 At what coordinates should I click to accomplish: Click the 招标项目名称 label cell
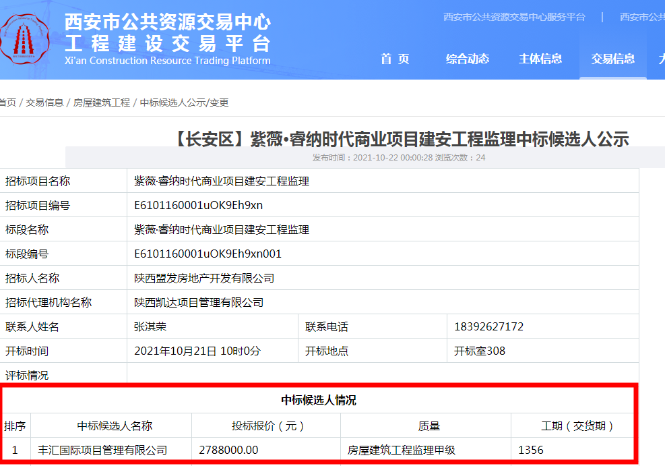click(x=63, y=181)
